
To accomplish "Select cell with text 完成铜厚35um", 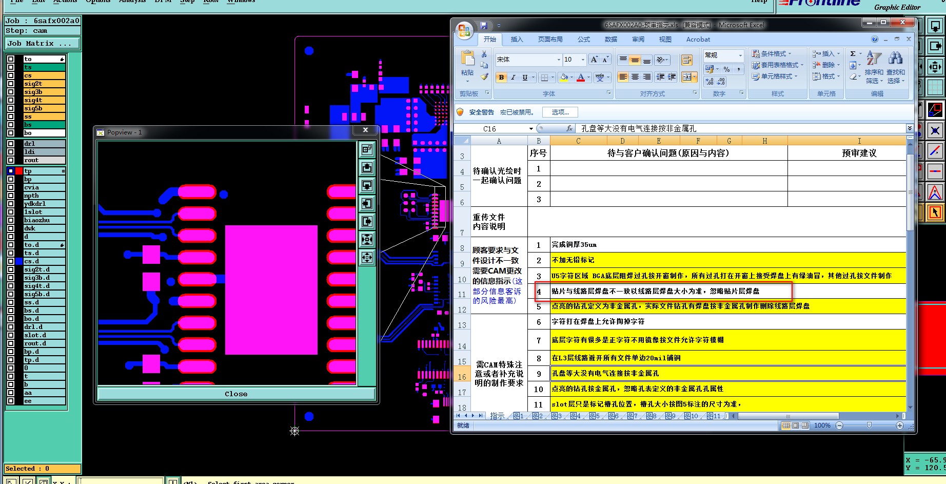I will click(728, 245).
